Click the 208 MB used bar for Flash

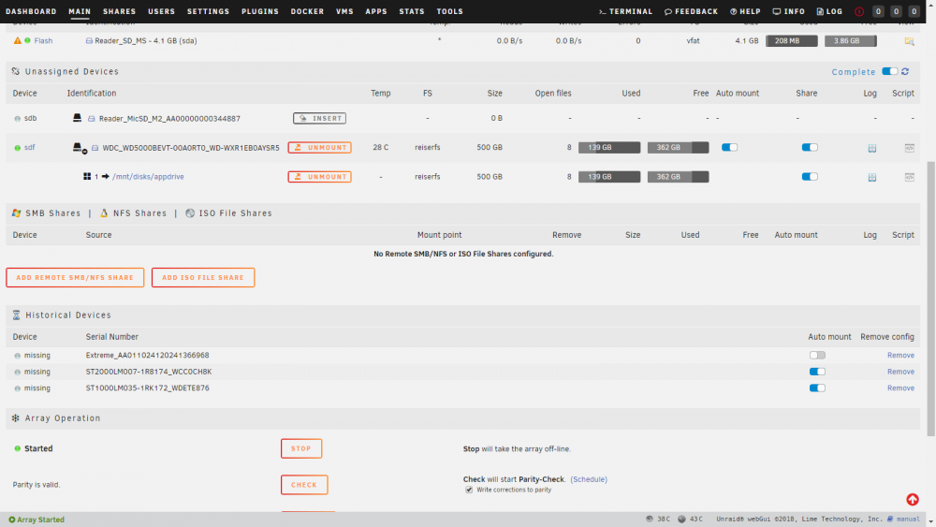(792, 41)
